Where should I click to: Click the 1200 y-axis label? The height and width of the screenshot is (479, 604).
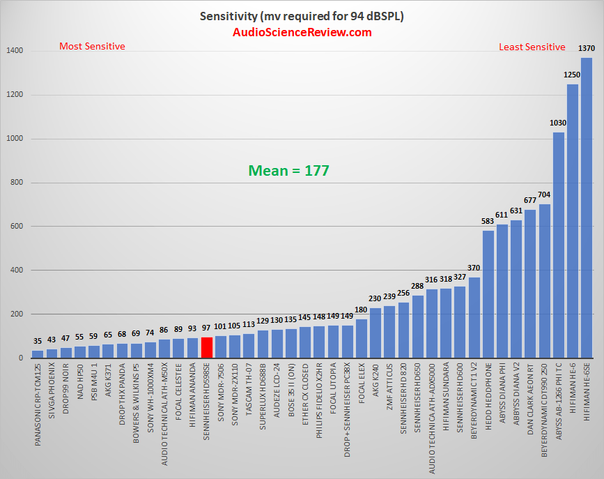(x=15, y=95)
